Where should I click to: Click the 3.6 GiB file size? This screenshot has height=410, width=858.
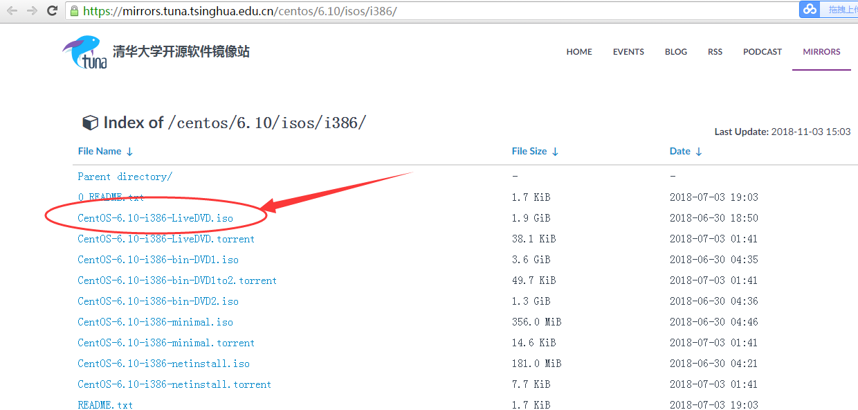[x=531, y=260]
